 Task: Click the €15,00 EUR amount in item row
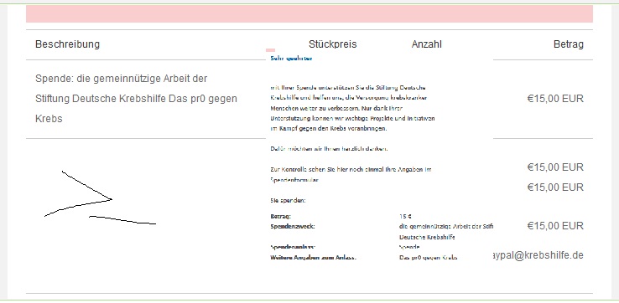[x=555, y=99]
